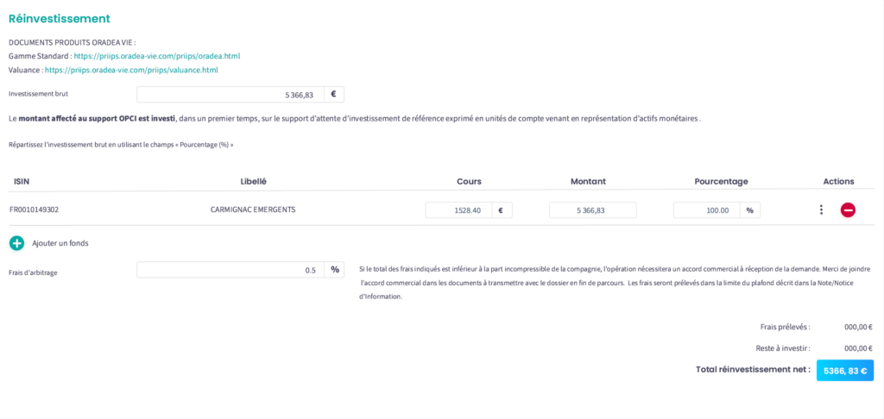884x419 pixels.
Task: Select the Cours input showing 1528.40
Action: (x=458, y=209)
